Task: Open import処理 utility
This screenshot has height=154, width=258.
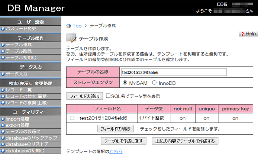Action: pos(17,119)
